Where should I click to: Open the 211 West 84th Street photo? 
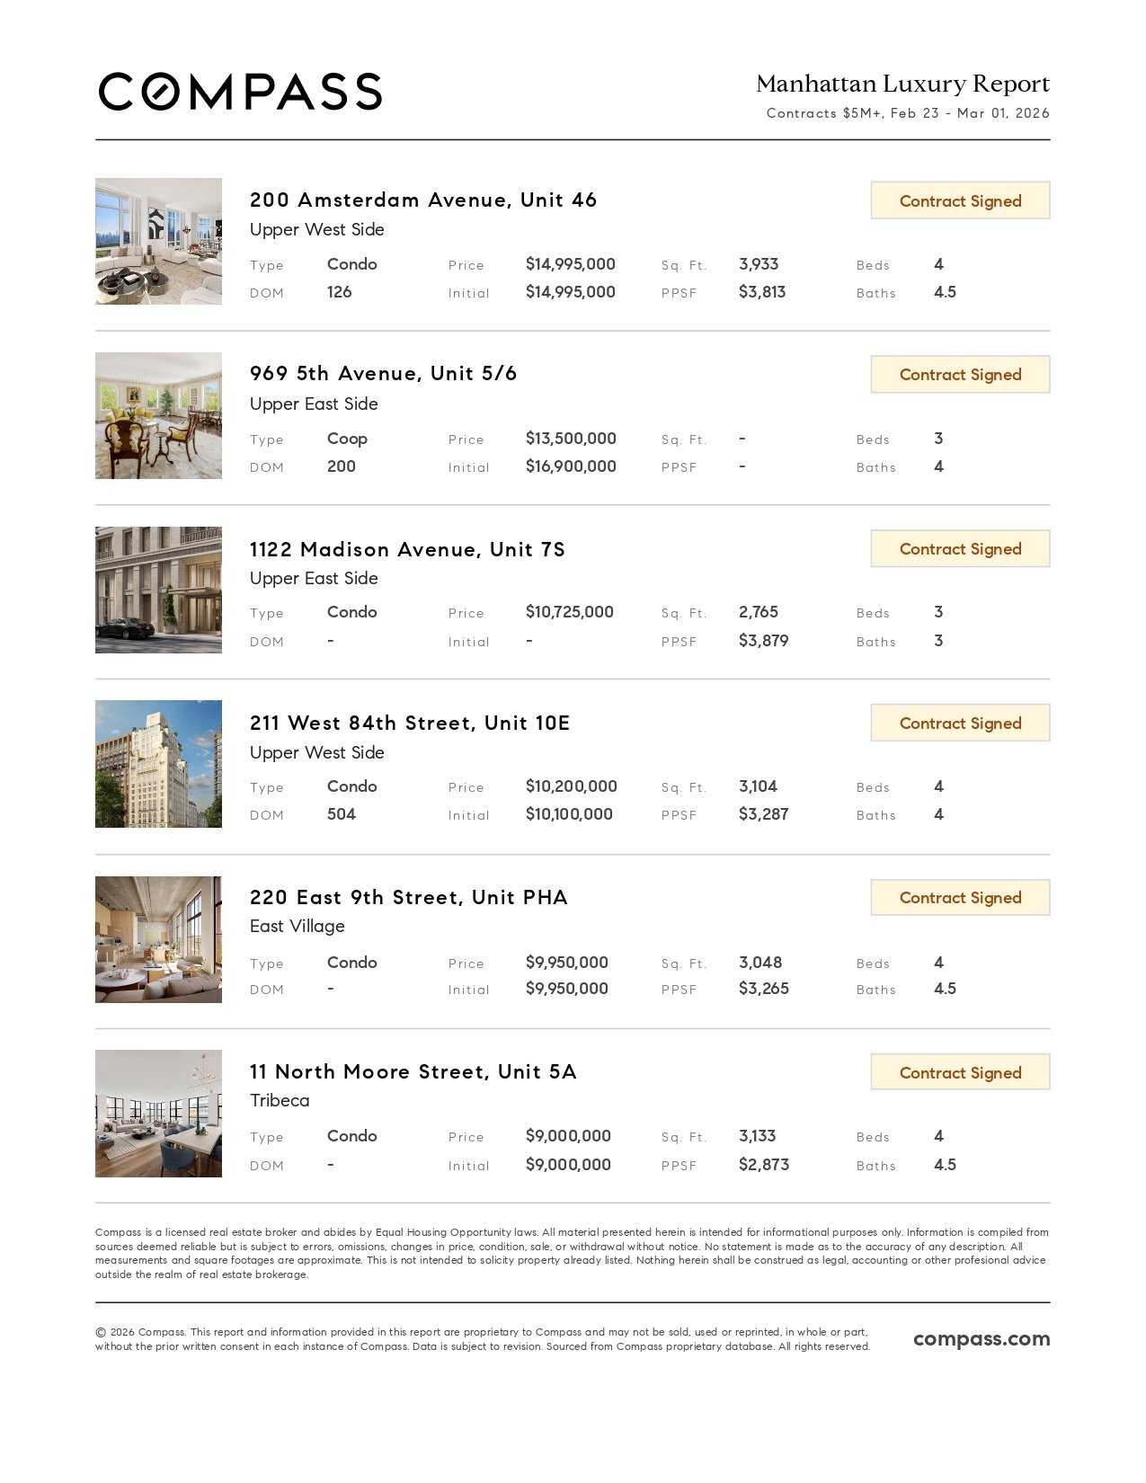click(158, 764)
